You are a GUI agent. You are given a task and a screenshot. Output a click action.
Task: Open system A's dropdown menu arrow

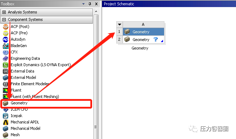click(x=120, y=24)
